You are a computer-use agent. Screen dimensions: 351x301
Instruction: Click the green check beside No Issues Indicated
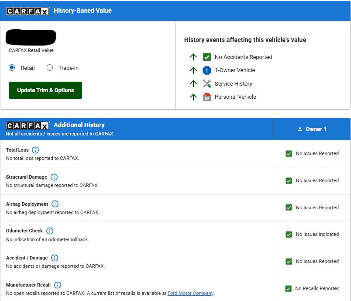(x=289, y=235)
